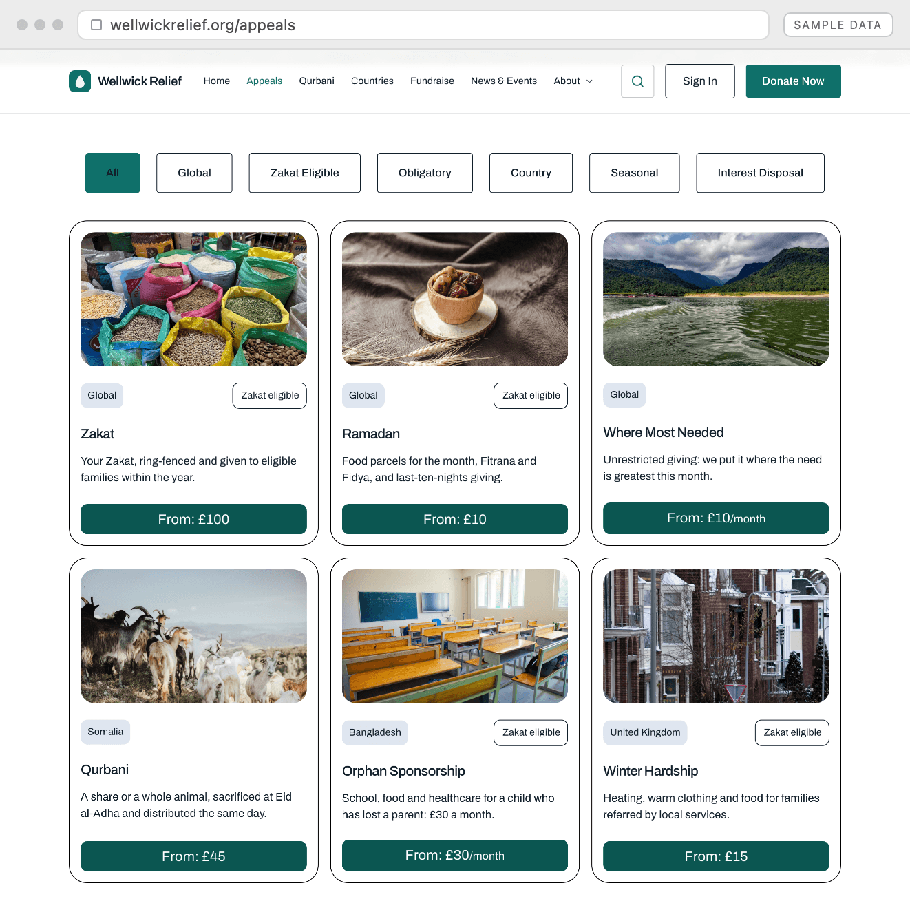Navigate to Countries in the navbar
Screen dimensions: 910x910
(372, 81)
